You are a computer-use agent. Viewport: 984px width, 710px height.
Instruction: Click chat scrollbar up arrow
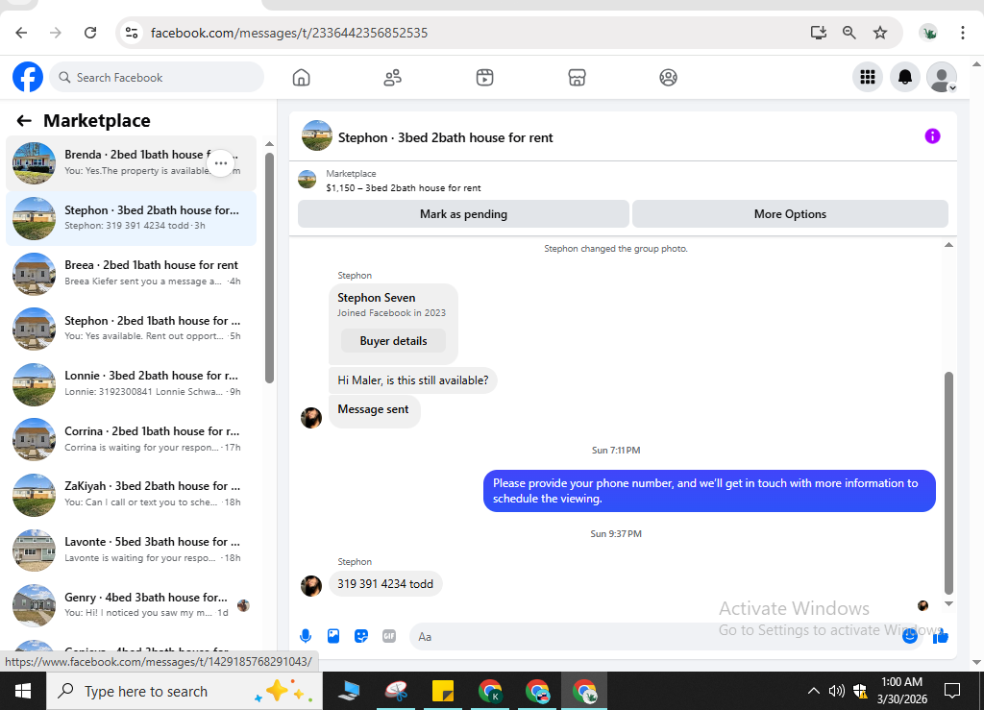coord(948,245)
